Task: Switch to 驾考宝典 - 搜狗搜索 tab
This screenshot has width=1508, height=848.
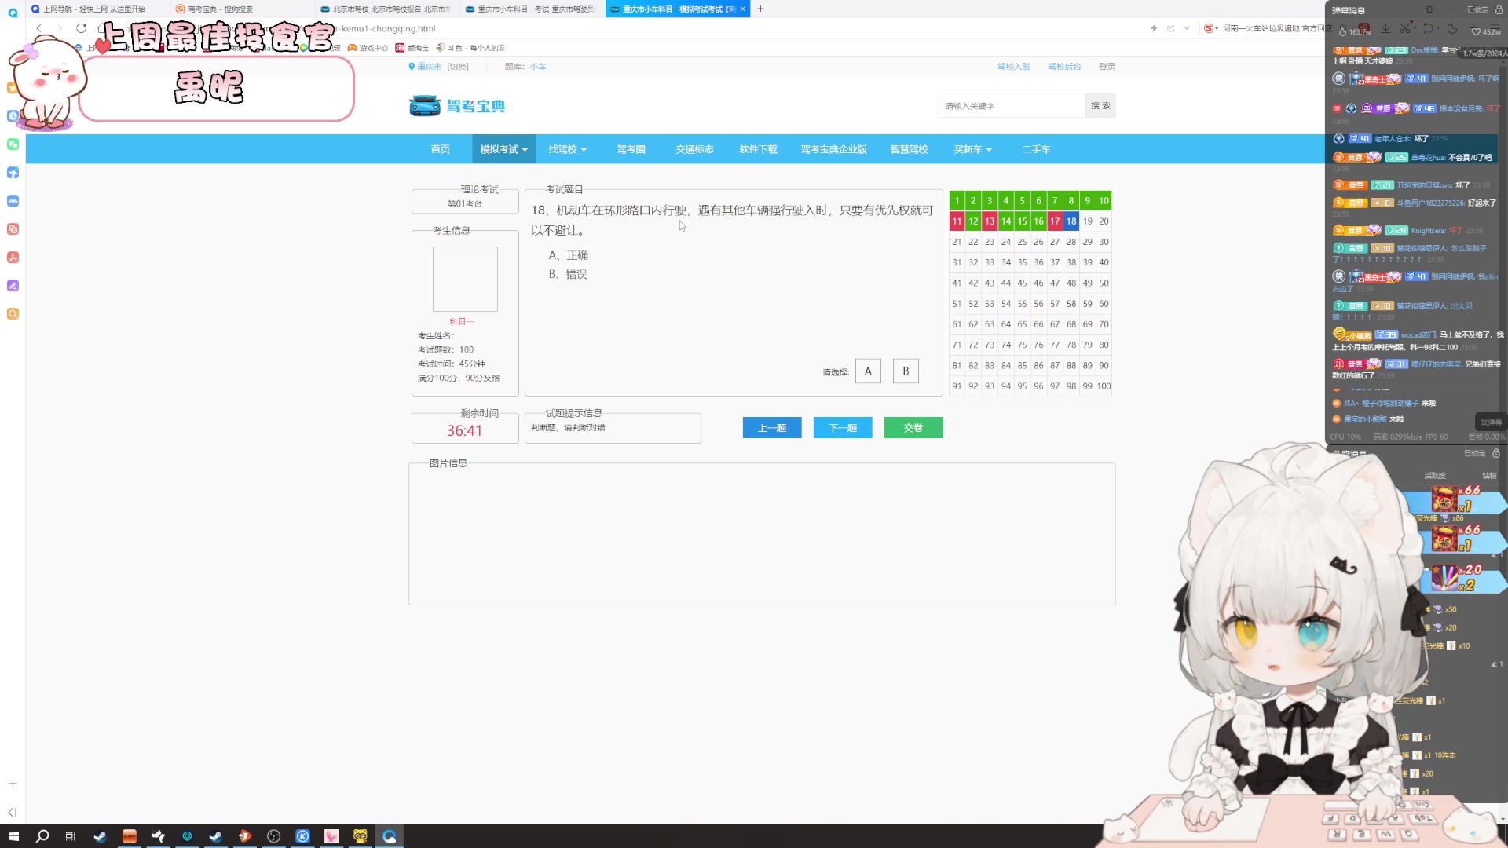Action: tap(220, 9)
